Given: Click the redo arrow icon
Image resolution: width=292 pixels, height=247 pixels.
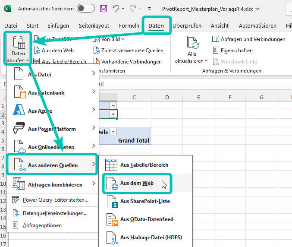Looking at the screenshot, I should coord(133,9).
